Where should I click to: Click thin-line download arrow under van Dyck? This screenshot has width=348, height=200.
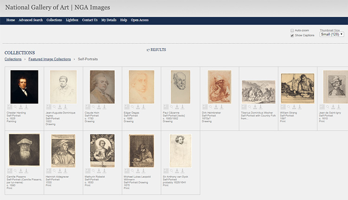click(182, 171)
